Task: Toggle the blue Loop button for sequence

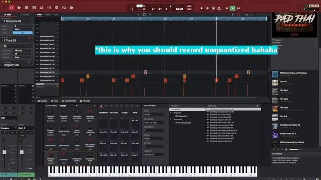Action: tap(22, 33)
